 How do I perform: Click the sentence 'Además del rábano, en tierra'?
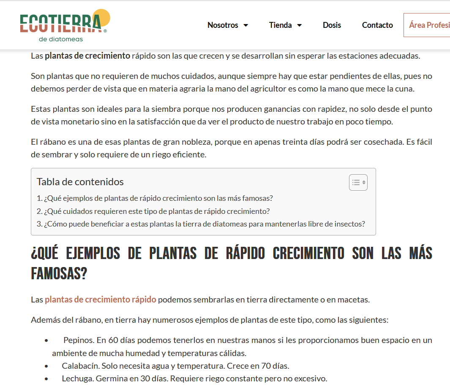click(x=210, y=320)
